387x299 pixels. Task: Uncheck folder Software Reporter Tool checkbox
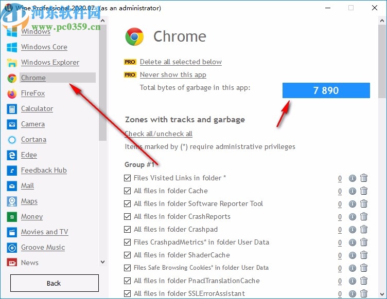pyautogui.click(x=127, y=203)
